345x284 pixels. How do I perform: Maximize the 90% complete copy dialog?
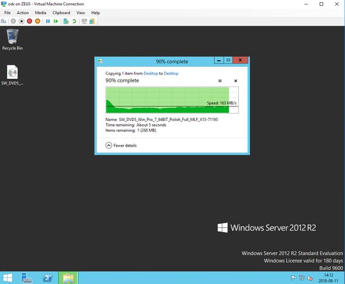pos(228,60)
